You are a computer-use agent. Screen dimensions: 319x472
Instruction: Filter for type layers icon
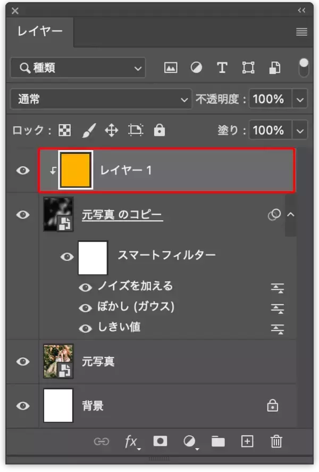coord(222,68)
